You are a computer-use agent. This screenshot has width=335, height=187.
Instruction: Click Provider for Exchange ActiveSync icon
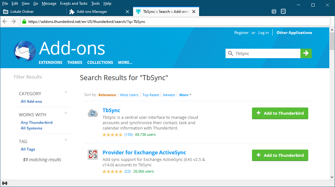click(93, 154)
